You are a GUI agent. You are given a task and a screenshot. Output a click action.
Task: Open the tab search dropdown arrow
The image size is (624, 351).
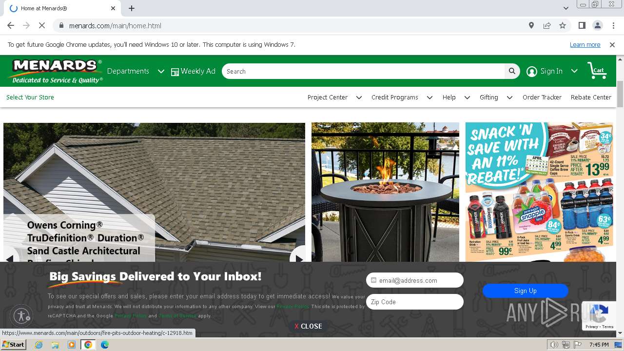[566, 8]
